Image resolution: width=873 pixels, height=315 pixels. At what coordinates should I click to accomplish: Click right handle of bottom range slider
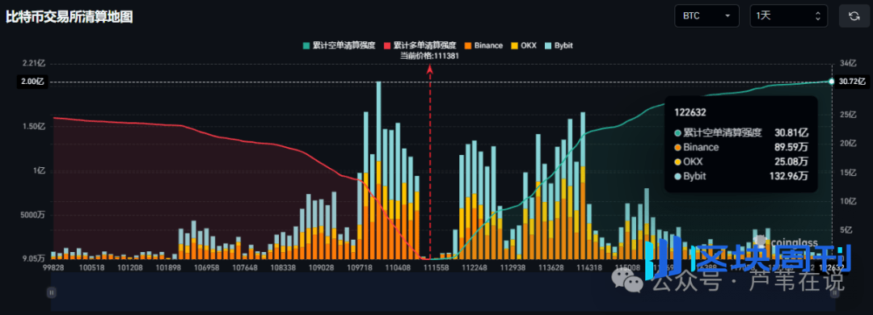click(833, 292)
